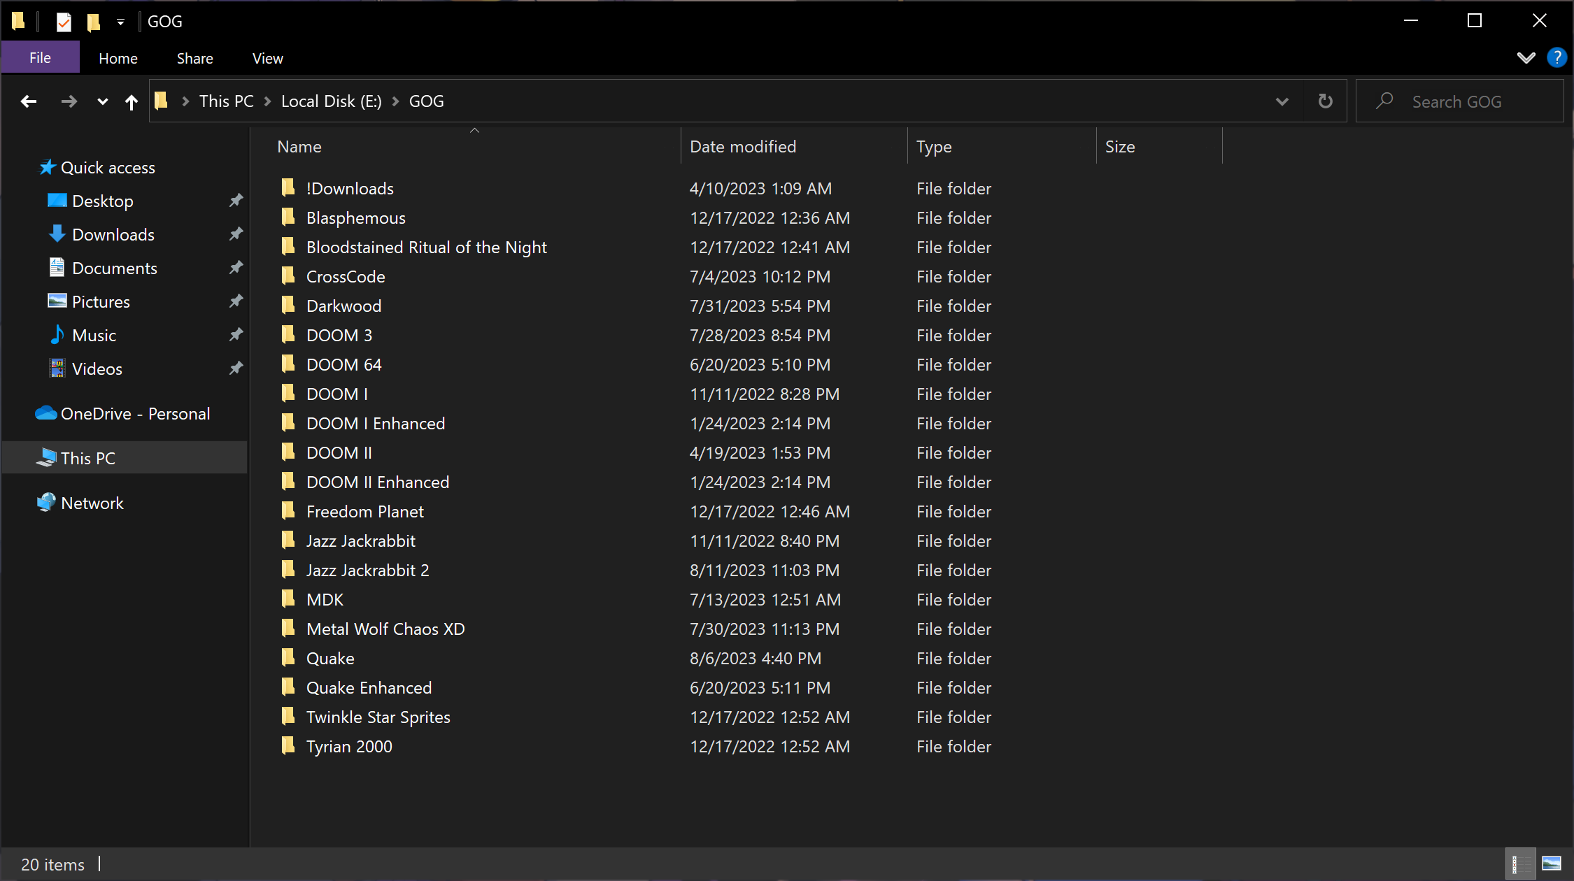
Task: Switch to the Share ribbon tab
Action: [195, 59]
